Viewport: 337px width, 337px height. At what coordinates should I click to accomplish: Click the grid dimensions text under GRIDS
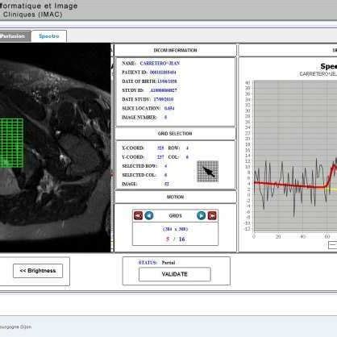point(175,229)
